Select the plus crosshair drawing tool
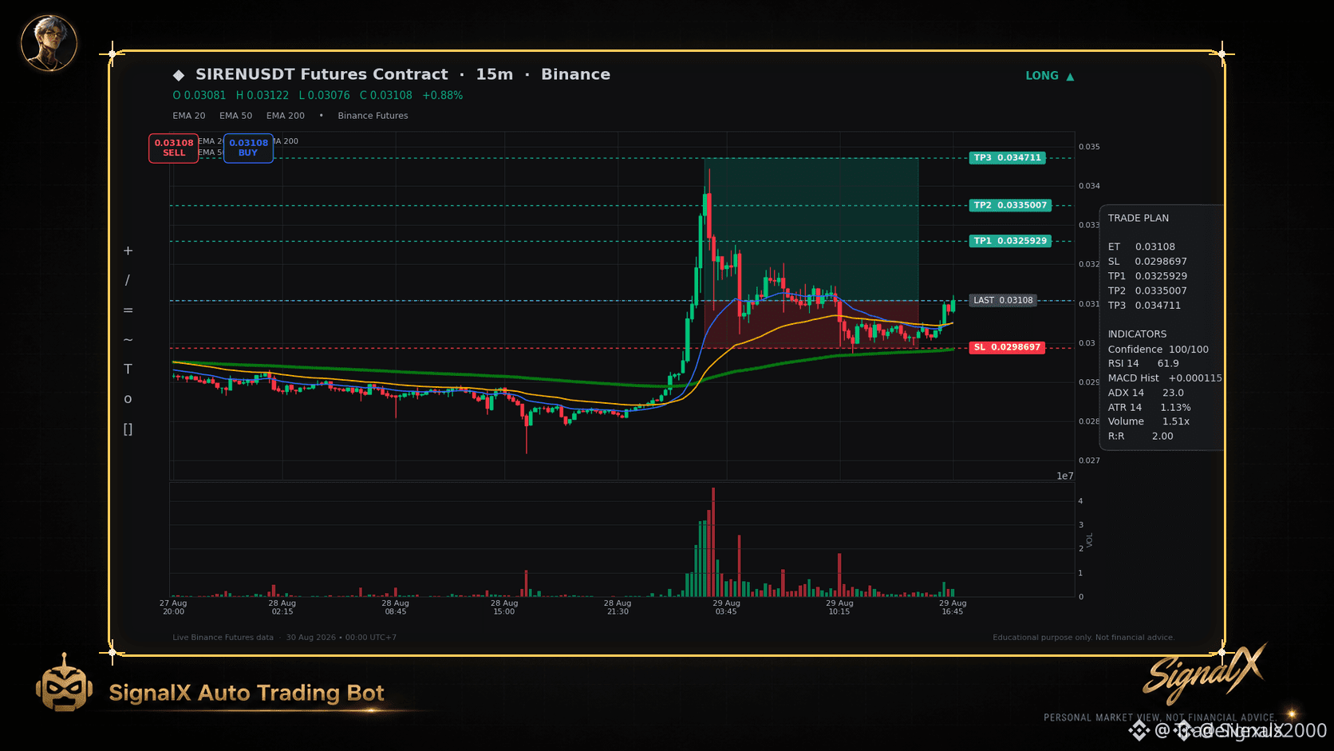The width and height of the screenshot is (1334, 751). [128, 251]
